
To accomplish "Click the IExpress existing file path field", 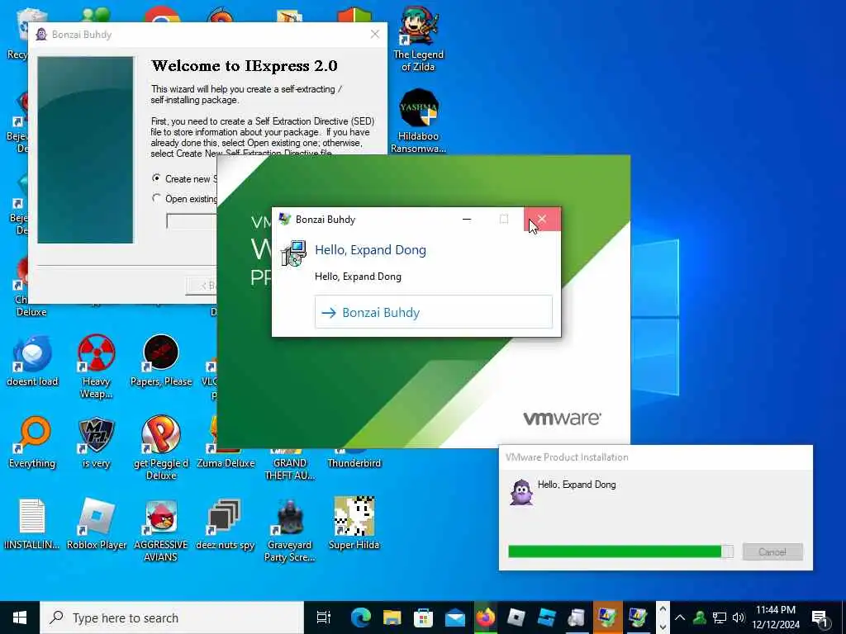I will click(192, 221).
